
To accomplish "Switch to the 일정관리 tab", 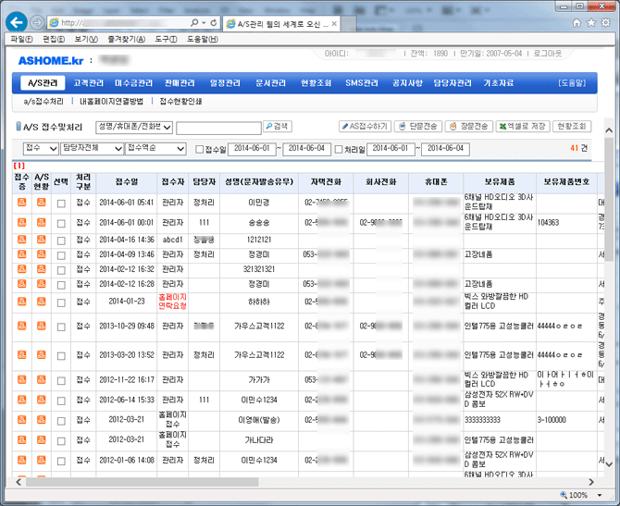I will pos(225,83).
